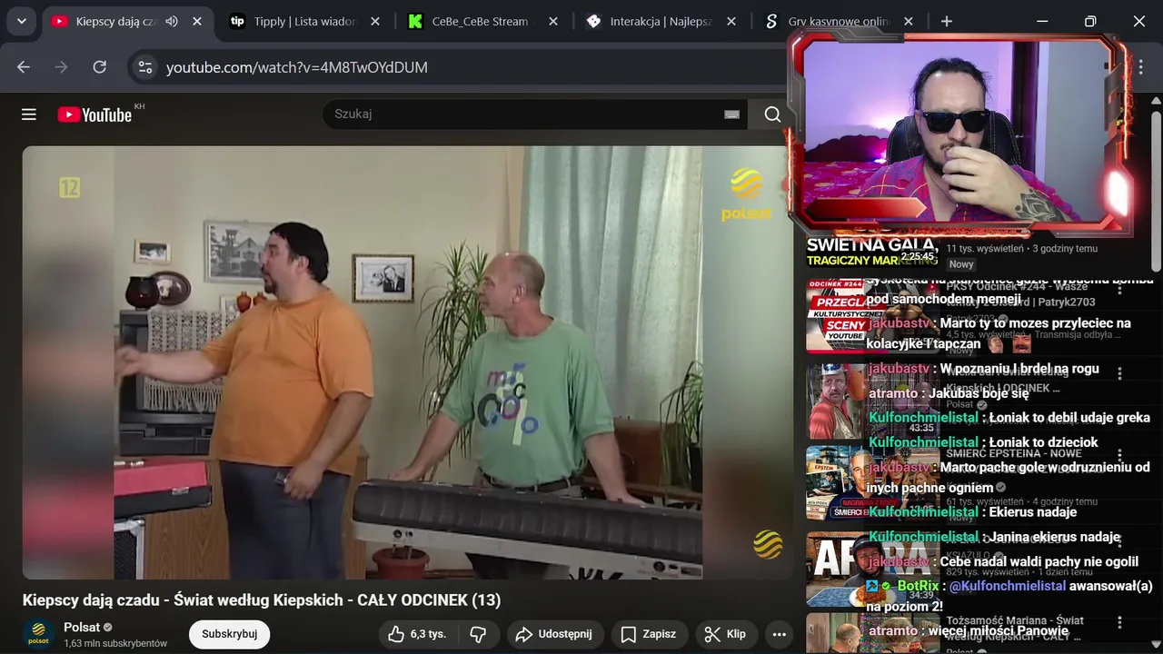Open the tab search dropdown arrow
This screenshot has height=654, width=1163.
pos(21,21)
